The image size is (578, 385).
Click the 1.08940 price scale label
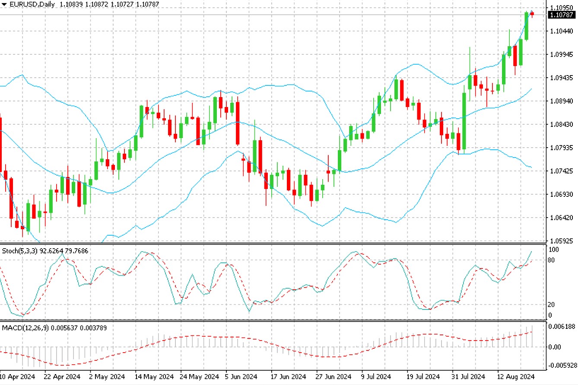click(561, 101)
